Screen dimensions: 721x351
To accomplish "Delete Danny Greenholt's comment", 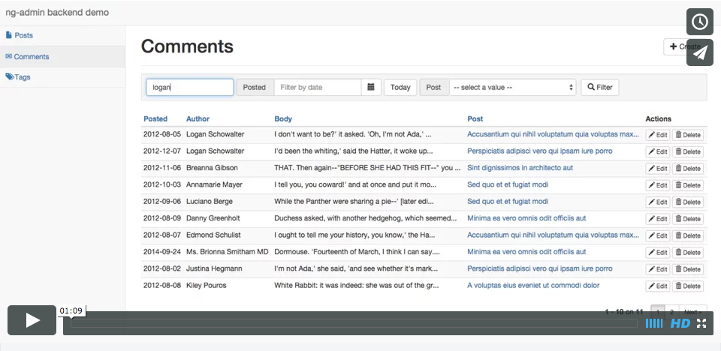I will click(688, 219).
